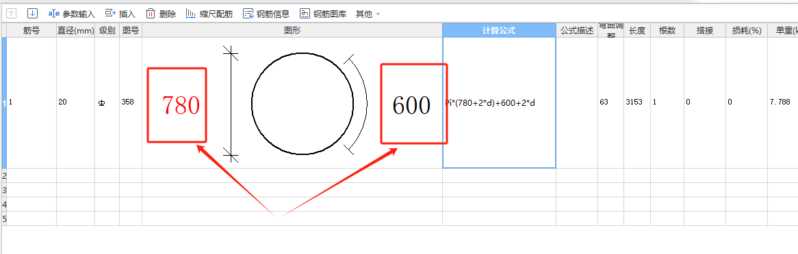This screenshot has width=798, height=254.
Task: Select the 计算公式 column header
Action: (x=499, y=31)
